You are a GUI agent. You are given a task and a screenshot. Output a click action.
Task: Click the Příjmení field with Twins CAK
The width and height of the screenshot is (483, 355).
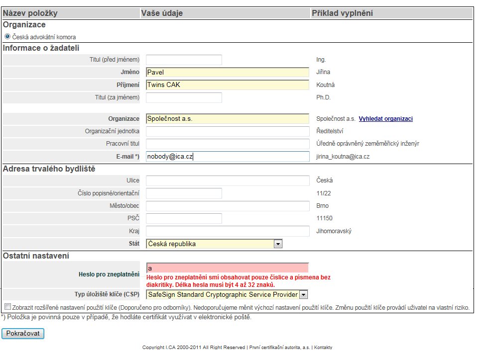coord(228,85)
